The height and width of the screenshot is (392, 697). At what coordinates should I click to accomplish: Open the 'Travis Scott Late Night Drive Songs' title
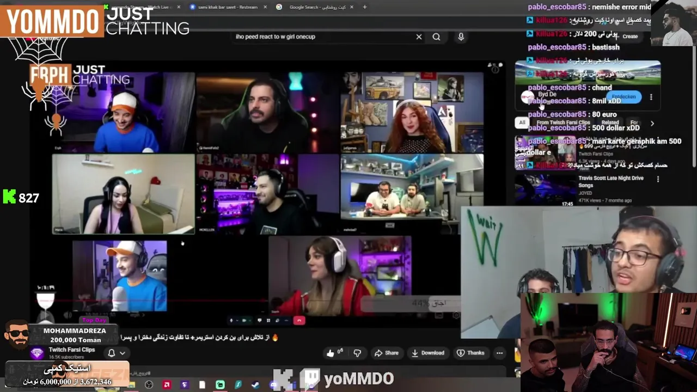tap(611, 182)
